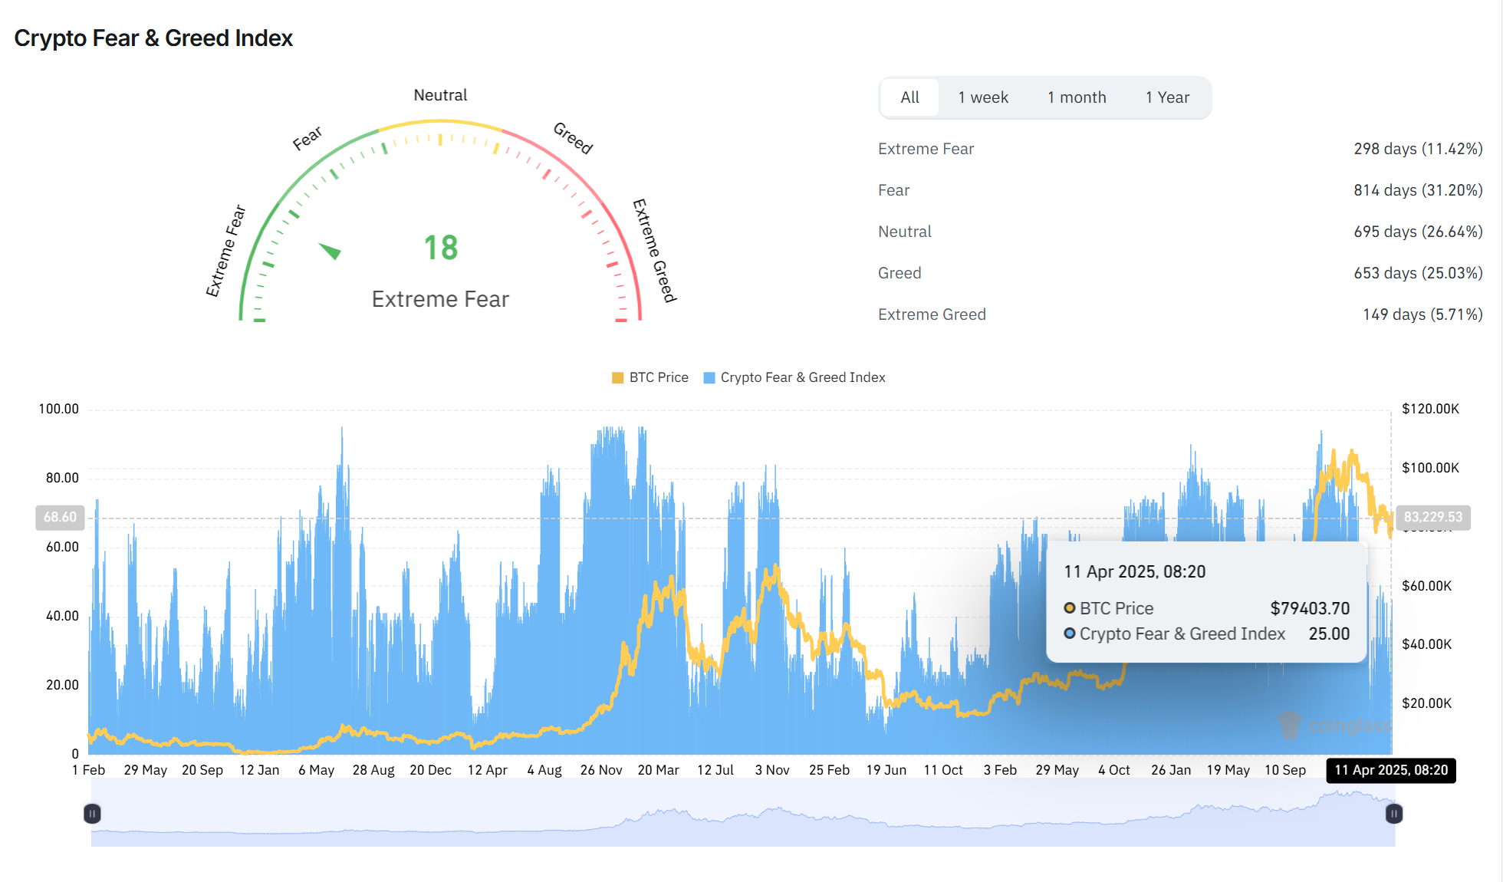1503x882 pixels.
Task: Click the Greed label on the gauge arc
Action: click(574, 138)
